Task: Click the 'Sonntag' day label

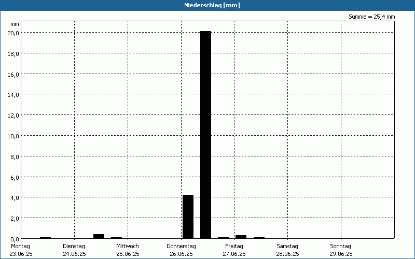Action: tap(341, 247)
